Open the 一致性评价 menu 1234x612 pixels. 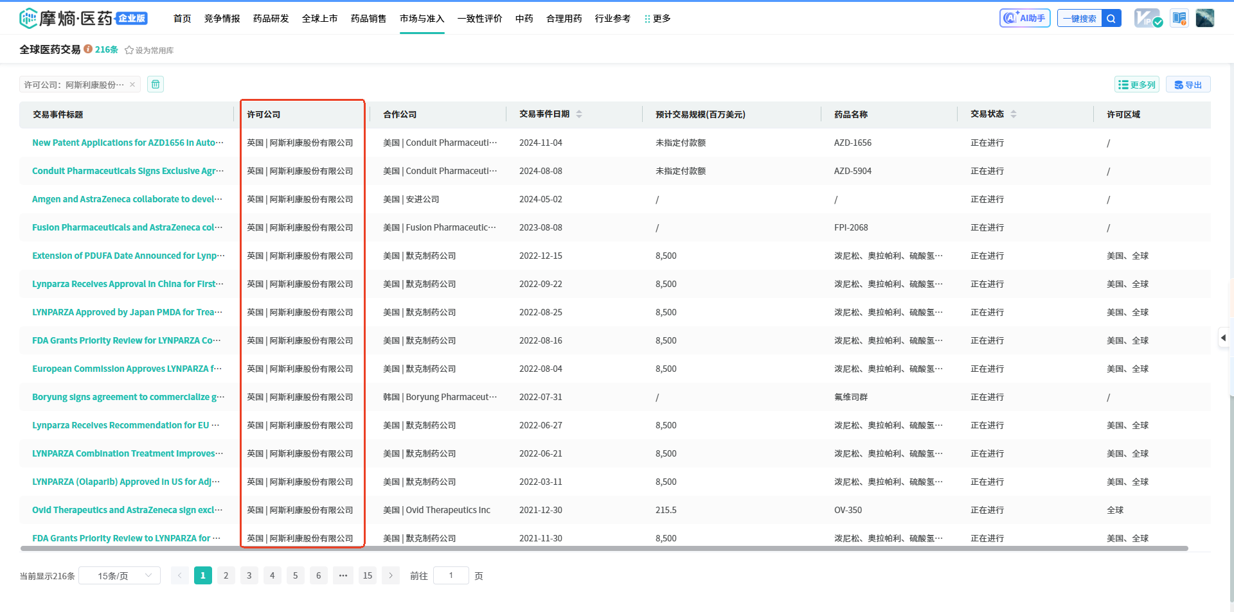(480, 18)
